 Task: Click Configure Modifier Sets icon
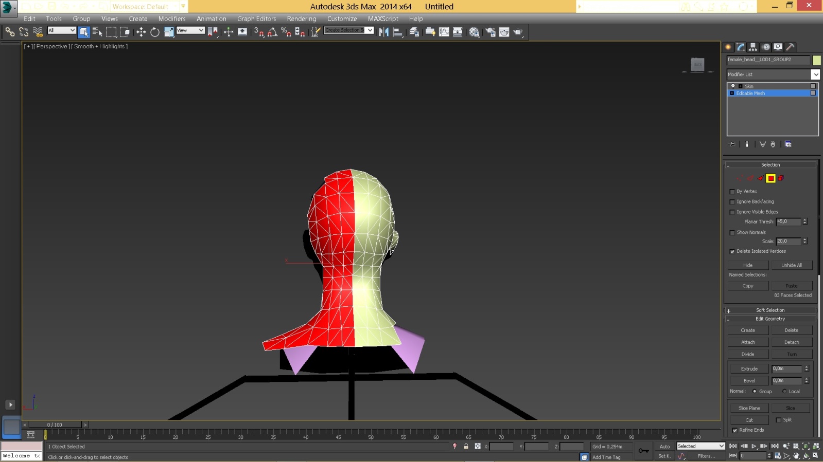click(788, 144)
